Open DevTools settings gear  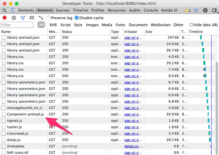click(x=205, y=10)
